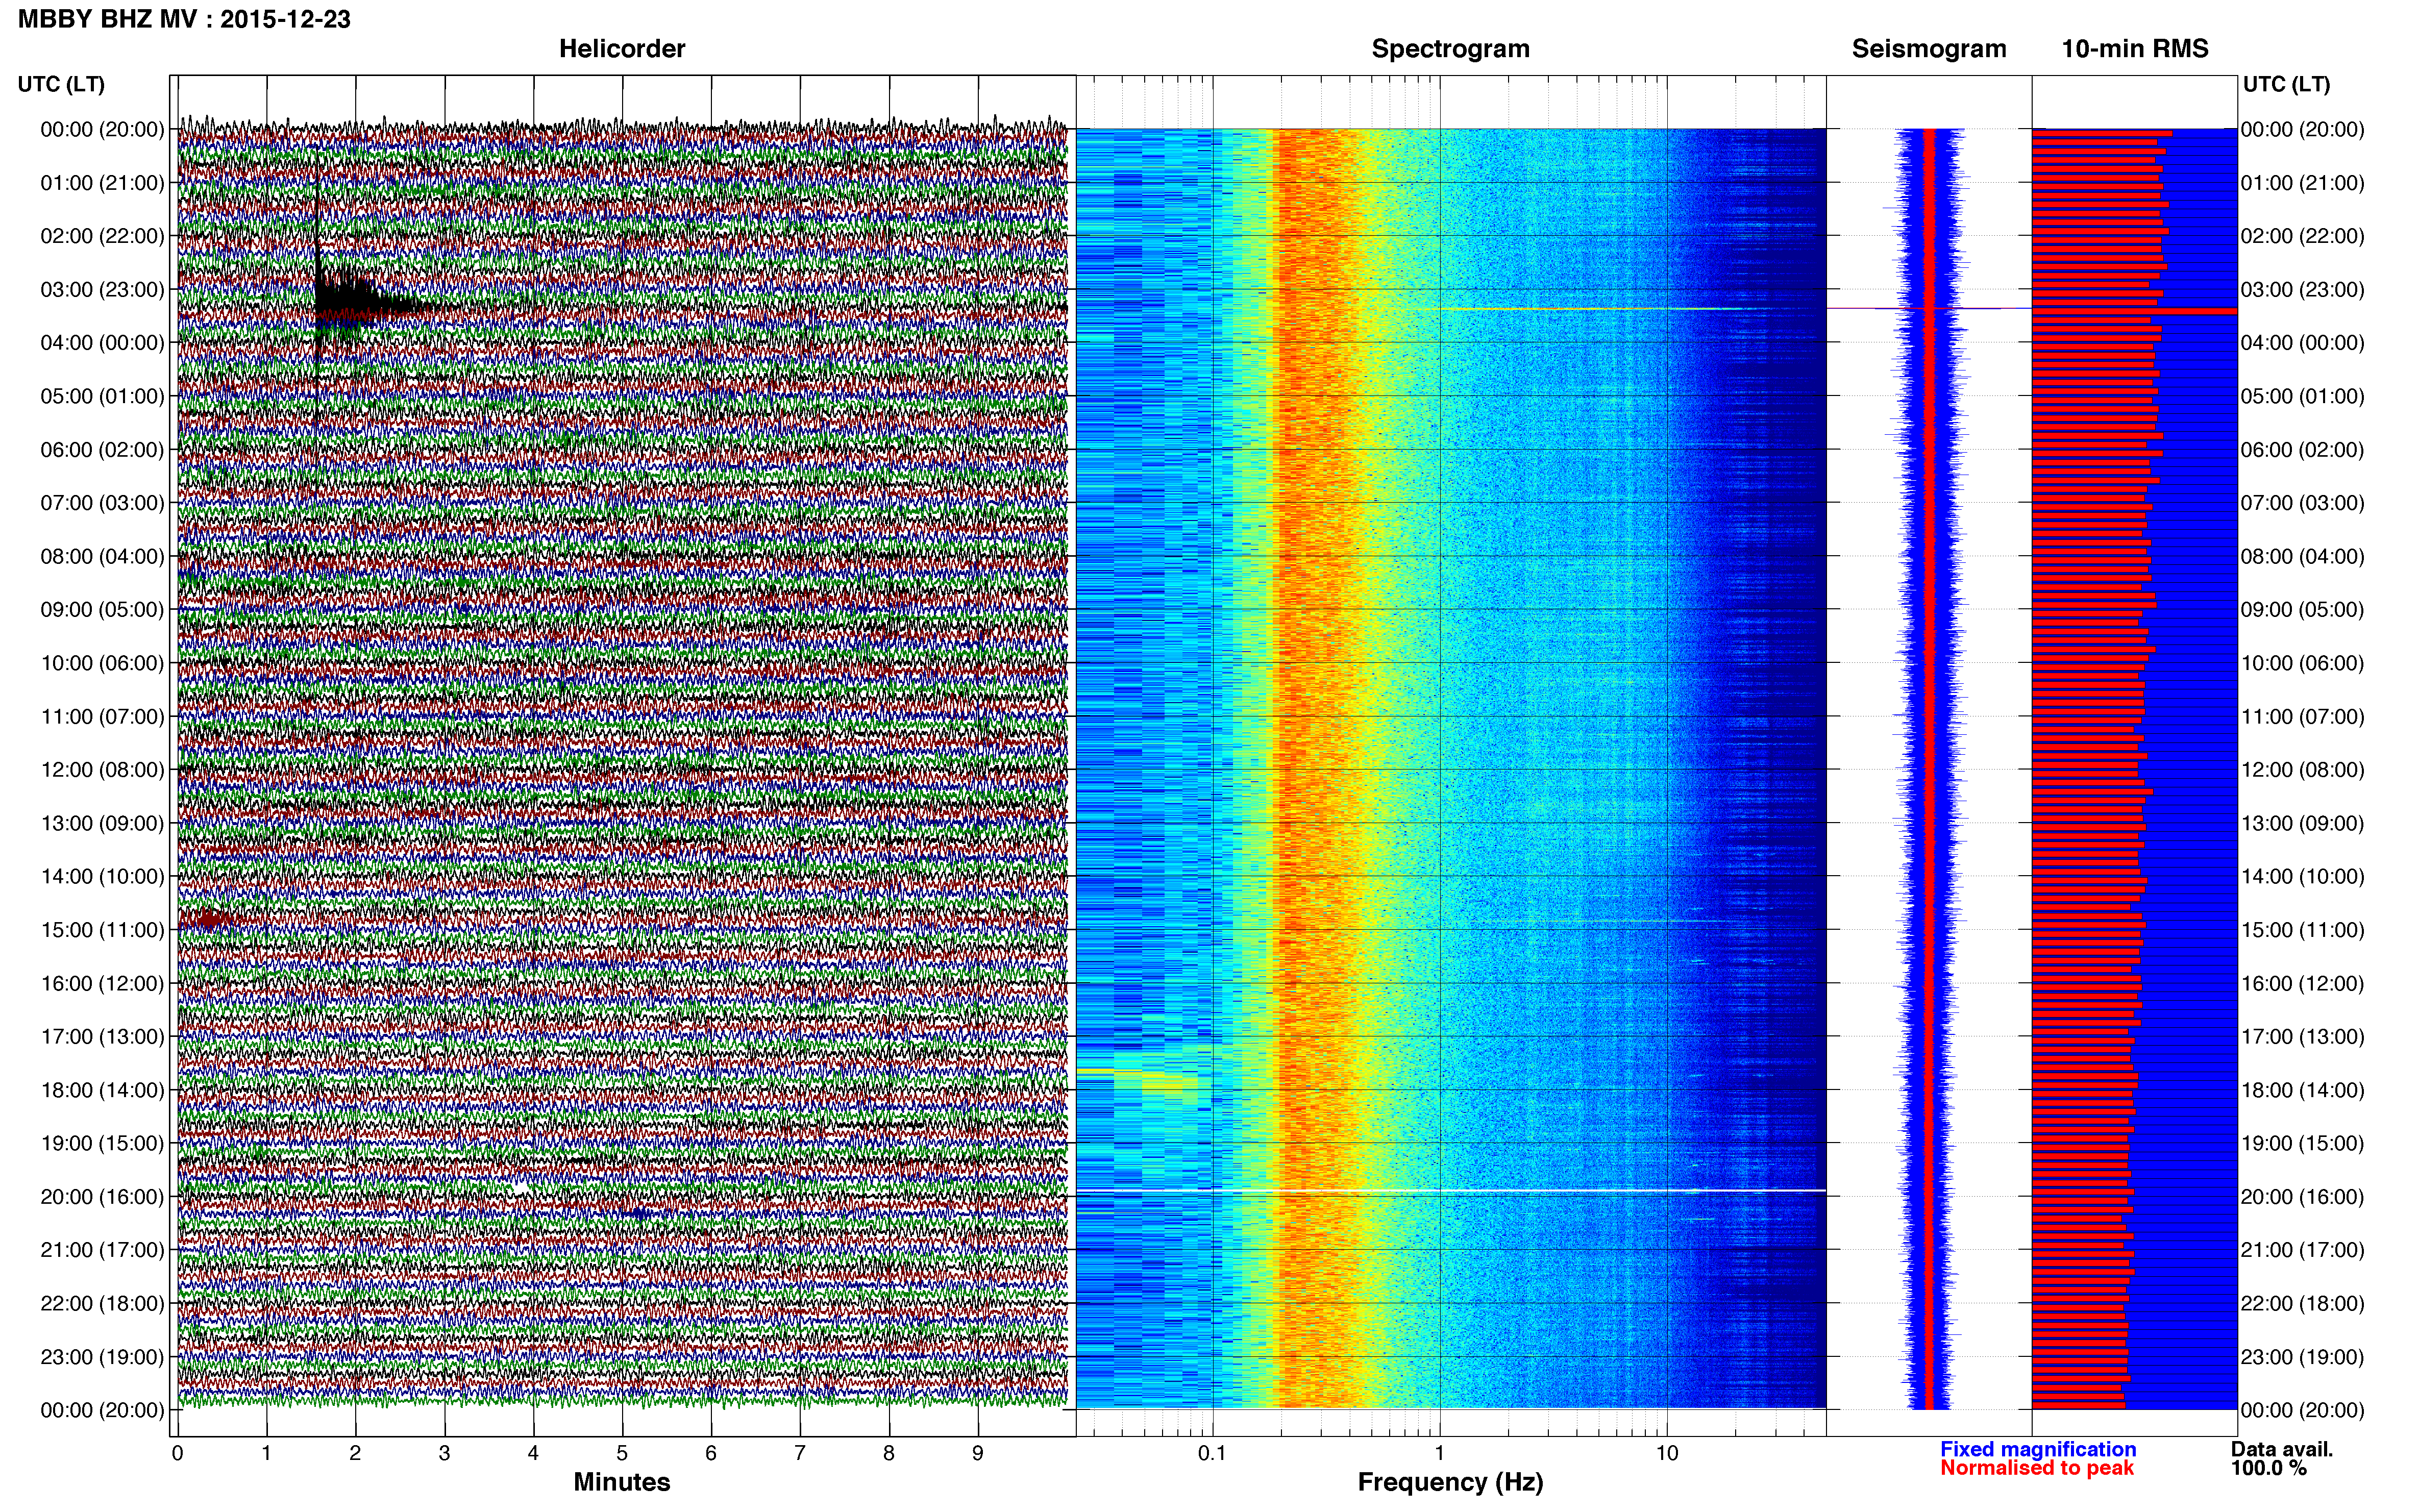The width and height of the screenshot is (2419, 1512).
Task: Click the left '12:00 (08:00)' time label
Action: click(x=102, y=770)
